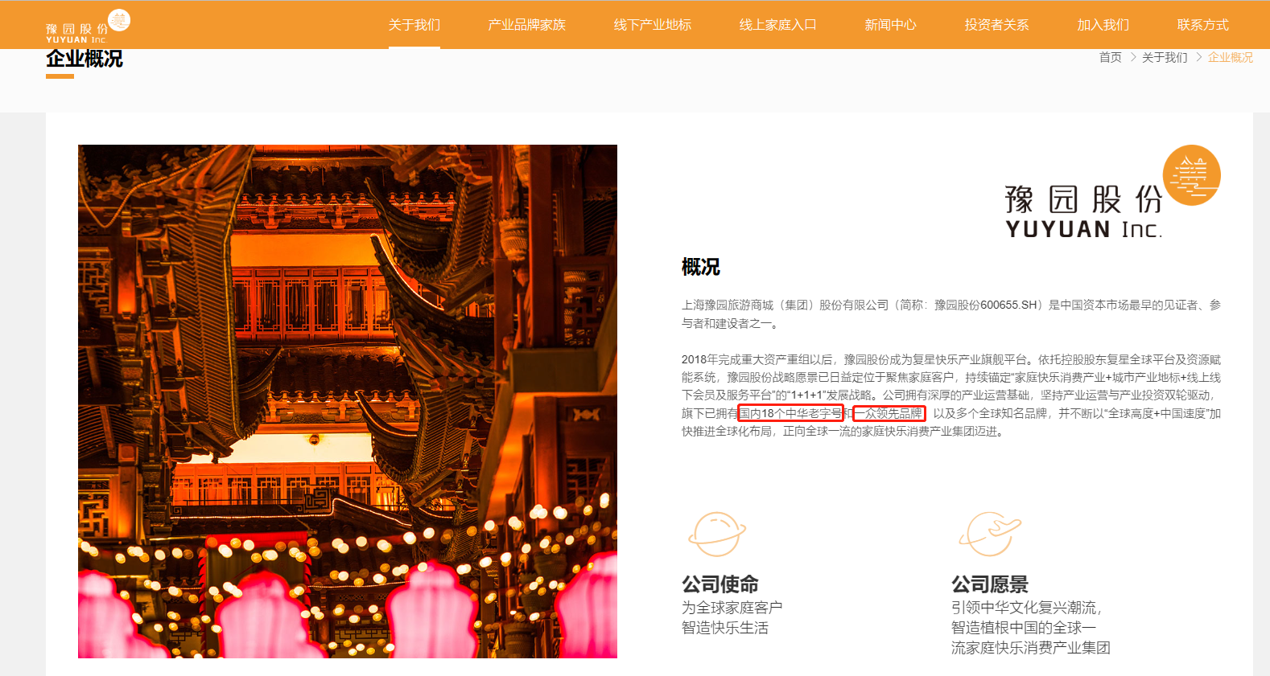
Task: Click the text 引领中华文化复兴潮流
Action: point(1026,608)
